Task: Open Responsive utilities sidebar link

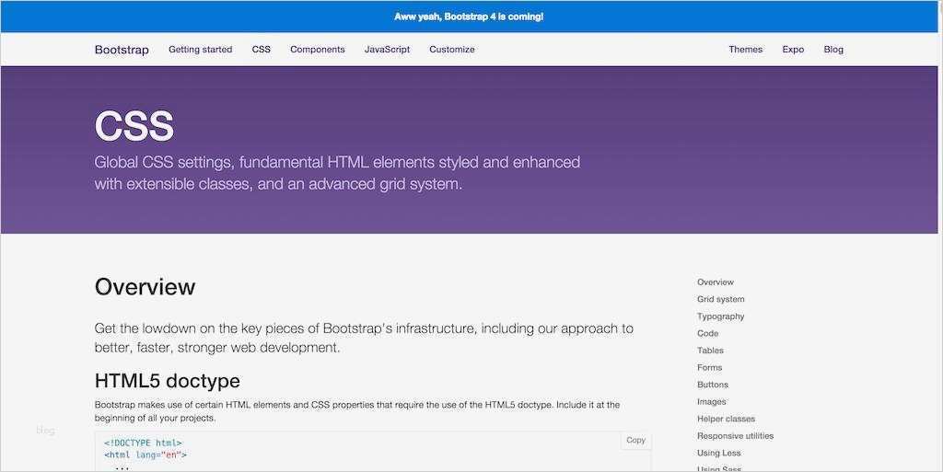Action: pos(736,436)
